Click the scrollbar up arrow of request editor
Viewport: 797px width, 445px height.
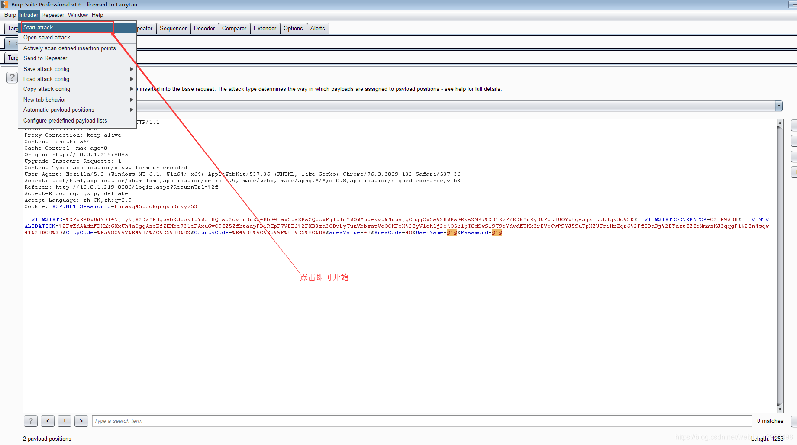(x=780, y=123)
